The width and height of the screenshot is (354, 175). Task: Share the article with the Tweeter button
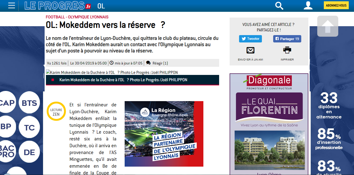click(x=250, y=39)
